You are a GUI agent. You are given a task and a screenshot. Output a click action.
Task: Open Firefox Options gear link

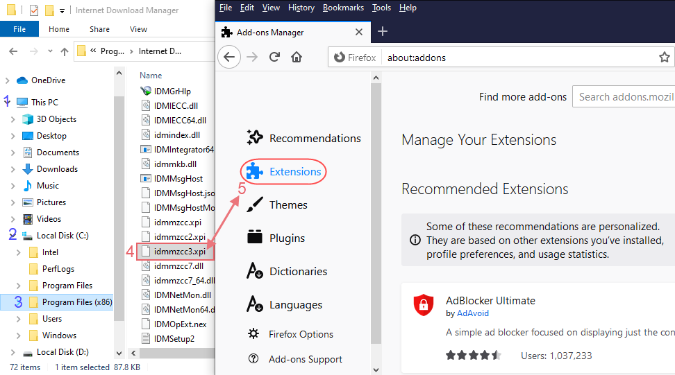(x=290, y=334)
